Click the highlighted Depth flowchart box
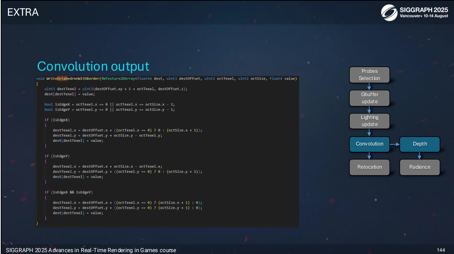 pos(420,144)
